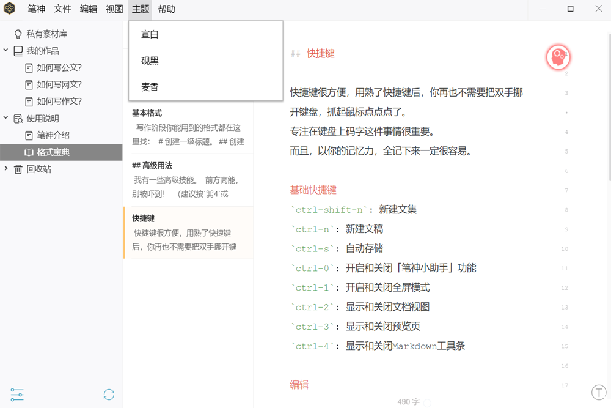Select the 宣白 theme option
Screen dimensions: 611x408
150,35
